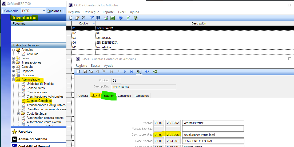Screen dimensions: 294x147
Task: Open Consecutivos in the tree
Action: pos(36,88)
